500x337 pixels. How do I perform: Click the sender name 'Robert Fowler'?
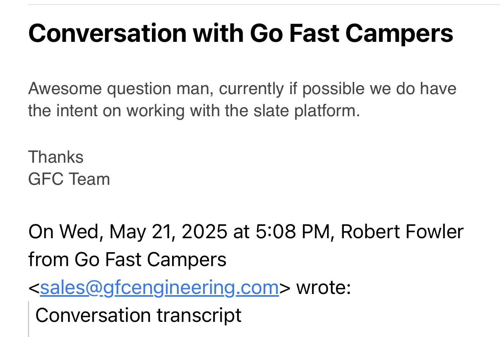[x=402, y=232]
